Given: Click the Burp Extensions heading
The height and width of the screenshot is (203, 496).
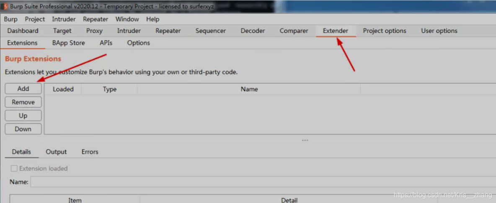Looking at the screenshot, I should click(x=33, y=59).
